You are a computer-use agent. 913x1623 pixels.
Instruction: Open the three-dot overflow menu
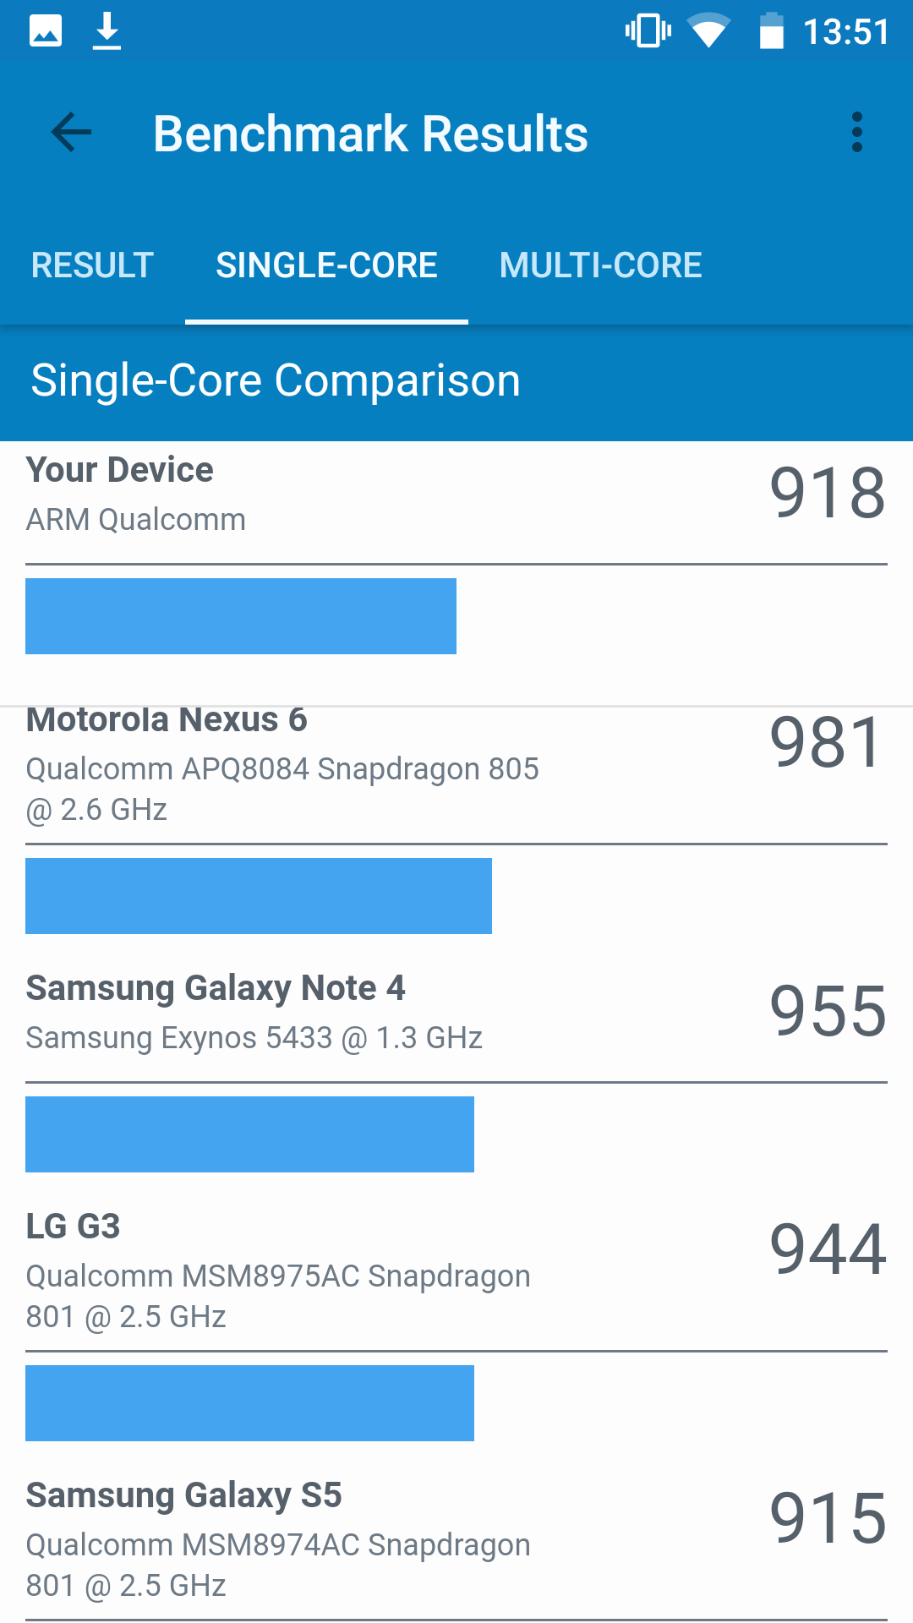[x=857, y=133]
